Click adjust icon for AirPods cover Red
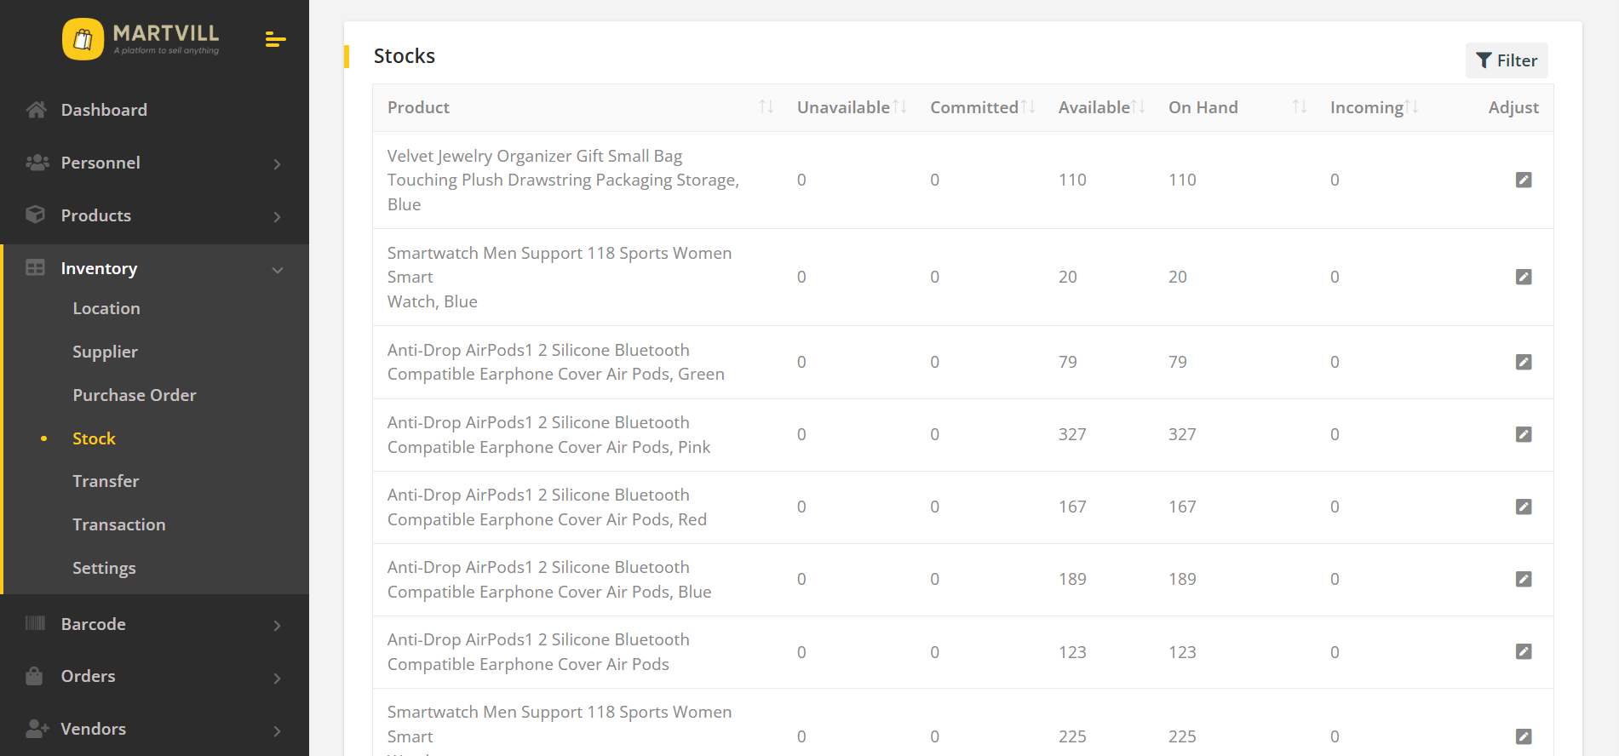This screenshot has height=756, width=1619. click(x=1524, y=507)
